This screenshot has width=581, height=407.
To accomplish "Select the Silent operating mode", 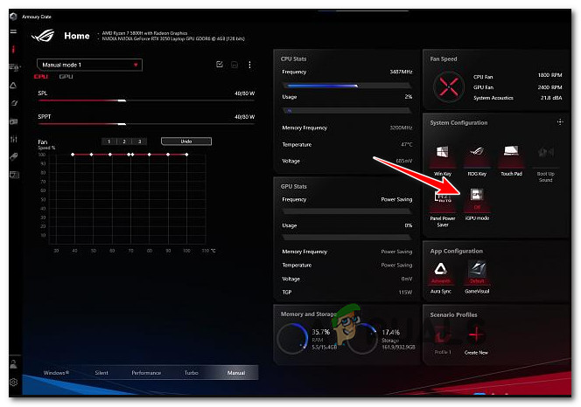I will pos(101,373).
